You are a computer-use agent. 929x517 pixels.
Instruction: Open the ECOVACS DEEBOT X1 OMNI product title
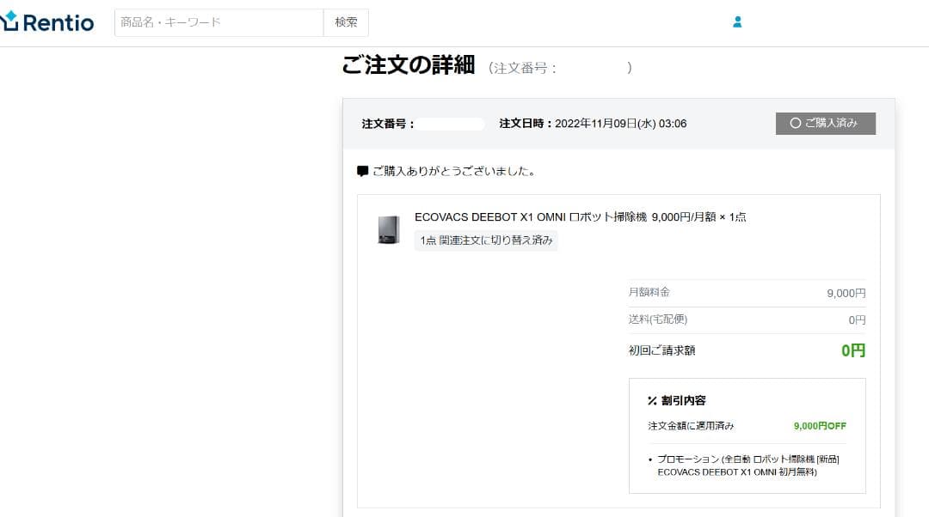[x=530, y=217]
